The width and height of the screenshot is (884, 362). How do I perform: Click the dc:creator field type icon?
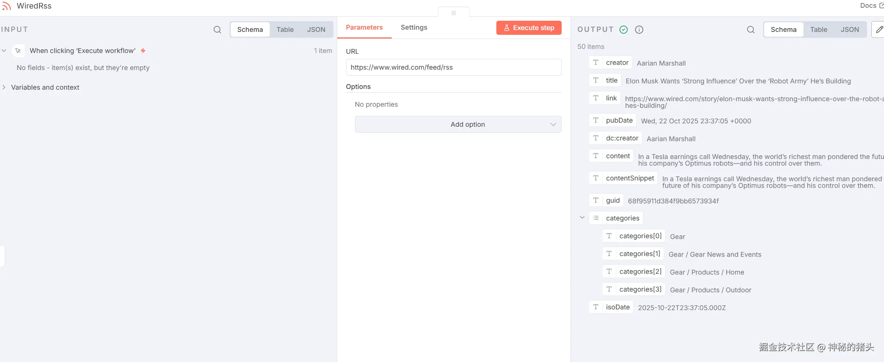pyautogui.click(x=596, y=138)
